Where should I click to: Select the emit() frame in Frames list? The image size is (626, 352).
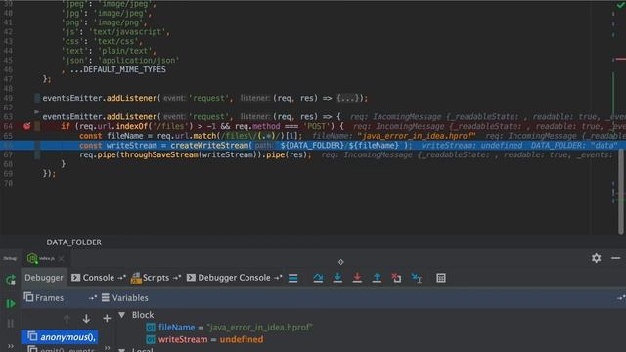(x=62, y=350)
